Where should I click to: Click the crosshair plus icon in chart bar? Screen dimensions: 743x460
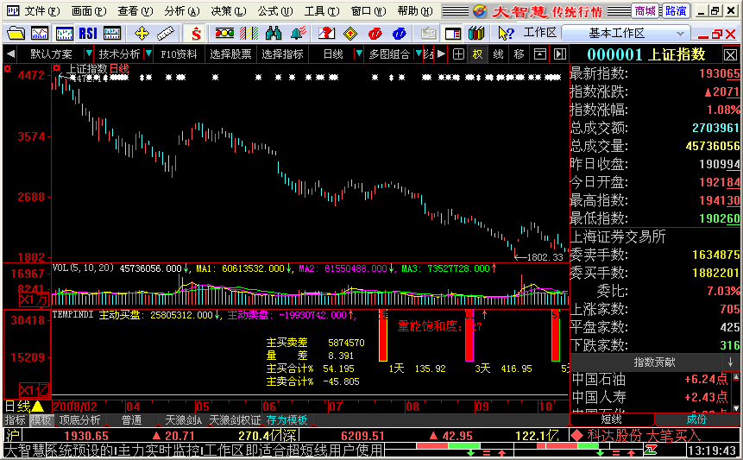[x=458, y=54]
